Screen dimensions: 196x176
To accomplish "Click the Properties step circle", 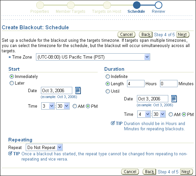I will point(40,5).
